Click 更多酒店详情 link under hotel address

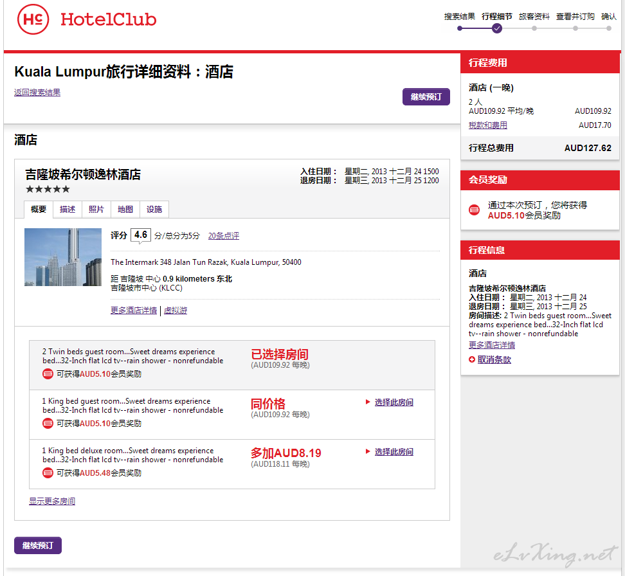pyautogui.click(x=134, y=310)
